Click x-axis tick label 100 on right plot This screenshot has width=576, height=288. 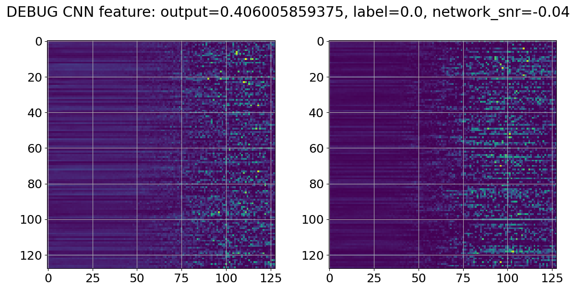tap(508, 277)
